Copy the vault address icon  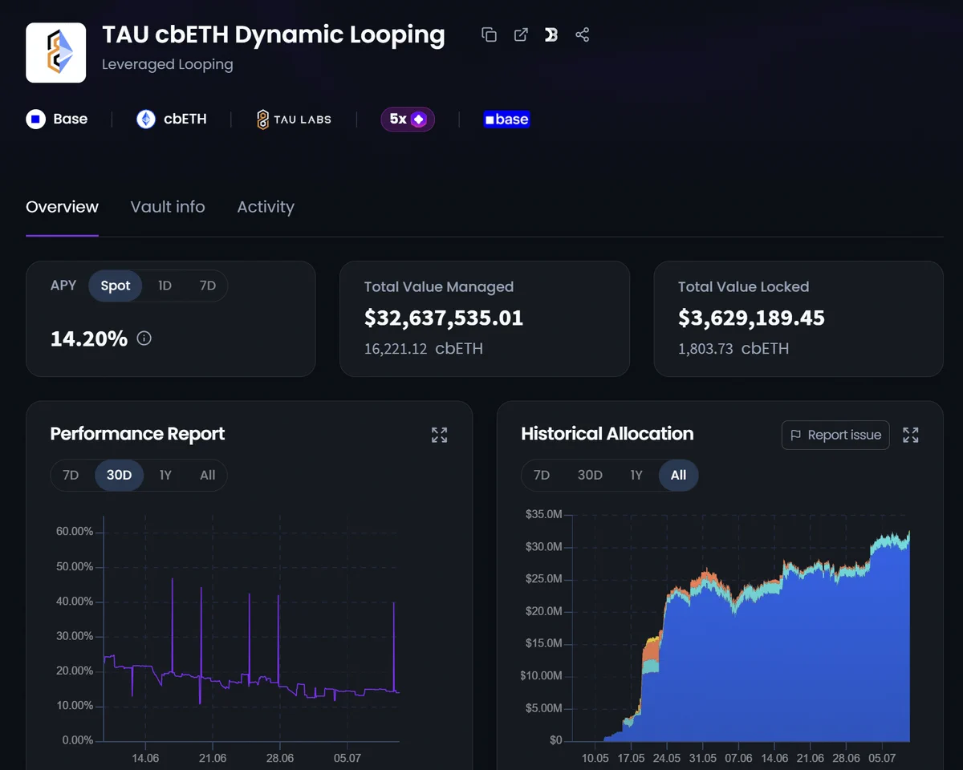point(489,34)
